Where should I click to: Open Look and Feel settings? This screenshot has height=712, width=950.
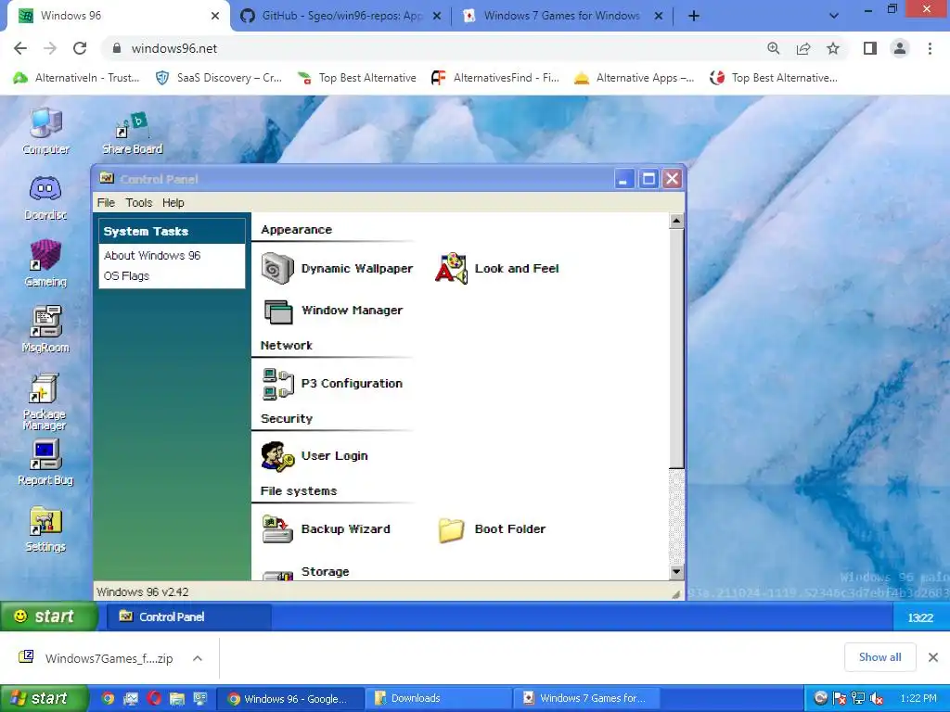pyautogui.click(x=497, y=268)
